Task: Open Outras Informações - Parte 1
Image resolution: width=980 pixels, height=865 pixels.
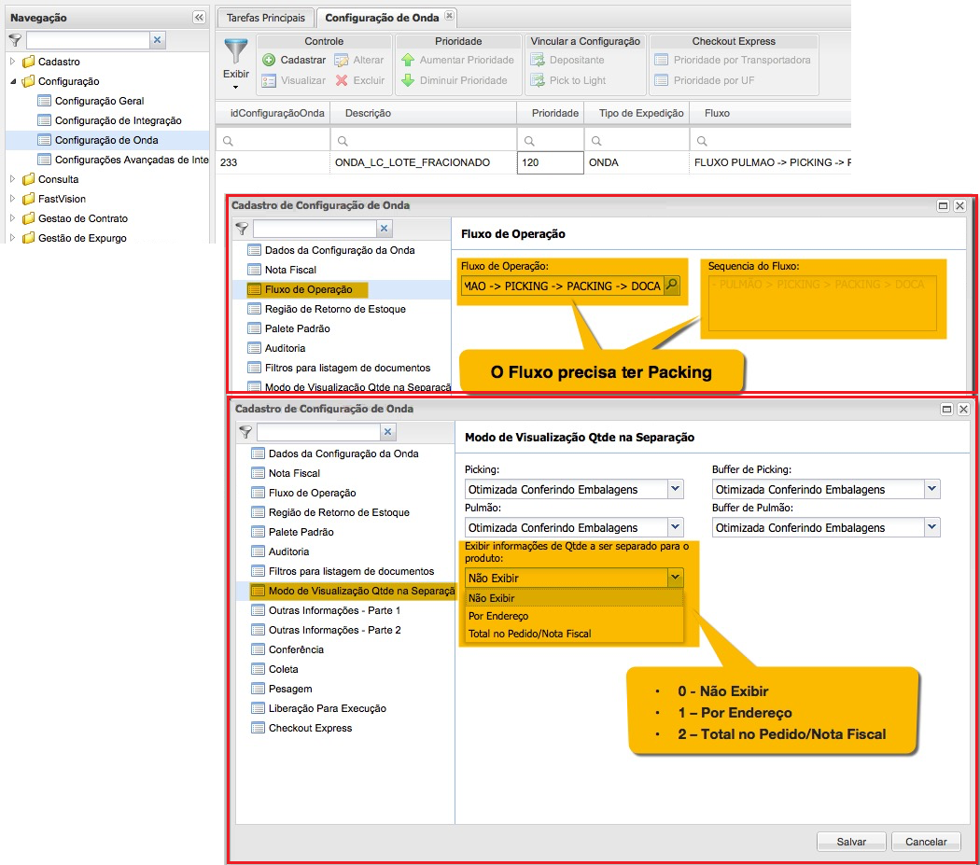Action: click(x=334, y=610)
